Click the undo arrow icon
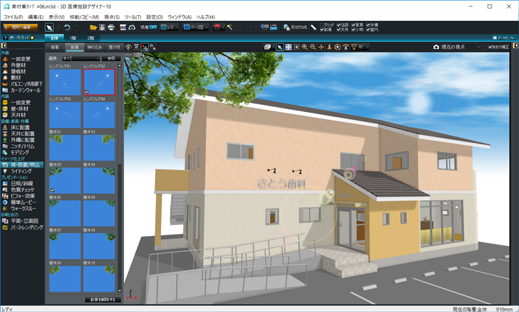The image size is (519, 312). (x=67, y=28)
